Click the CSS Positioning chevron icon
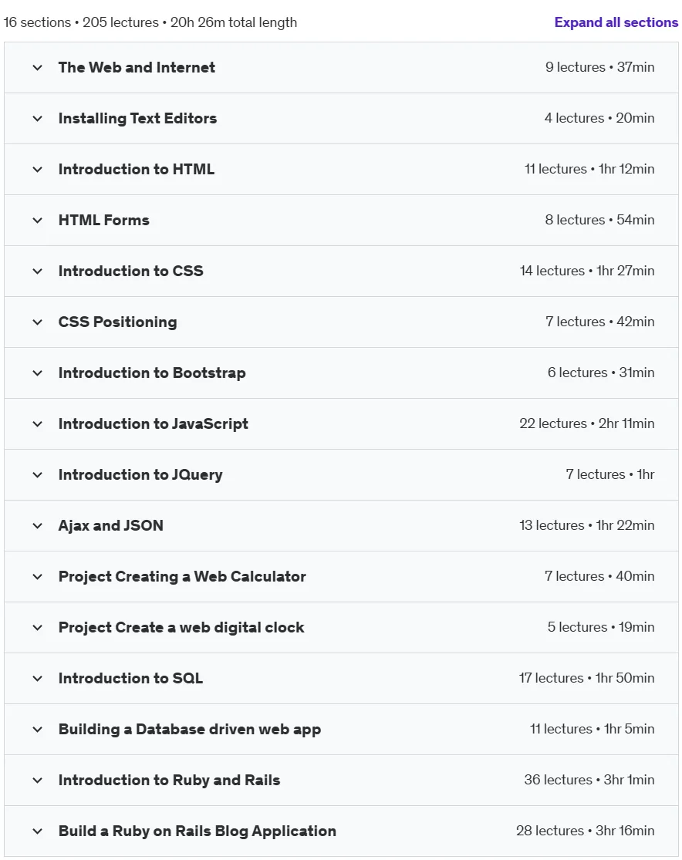682x860 pixels. tap(37, 322)
